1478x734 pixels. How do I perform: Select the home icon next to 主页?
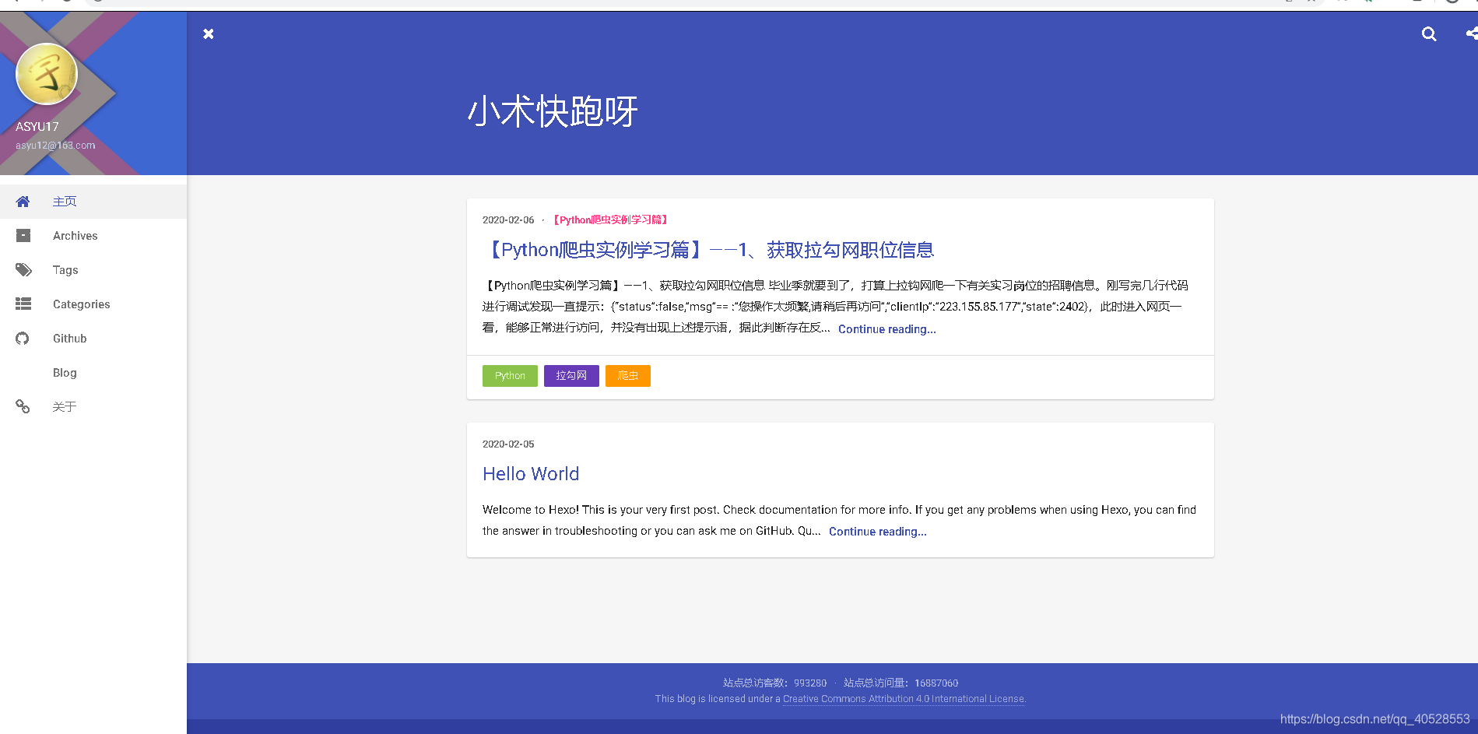click(23, 201)
